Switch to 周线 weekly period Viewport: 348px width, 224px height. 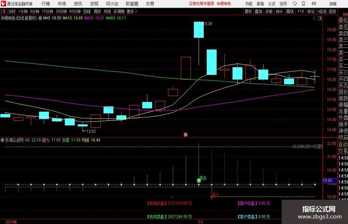coord(97,11)
